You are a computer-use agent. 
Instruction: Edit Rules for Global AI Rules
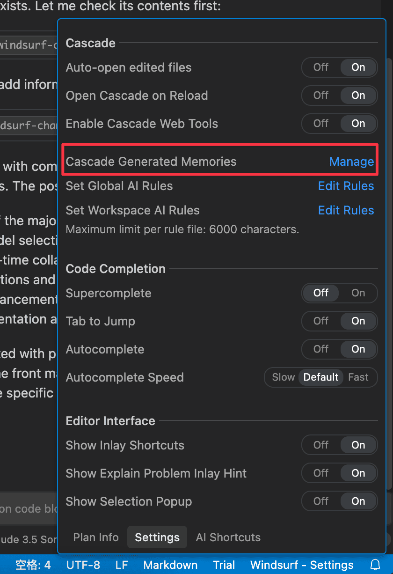click(x=346, y=186)
